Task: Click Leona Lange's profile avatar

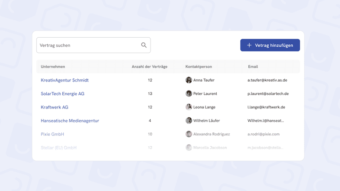Action: point(188,107)
